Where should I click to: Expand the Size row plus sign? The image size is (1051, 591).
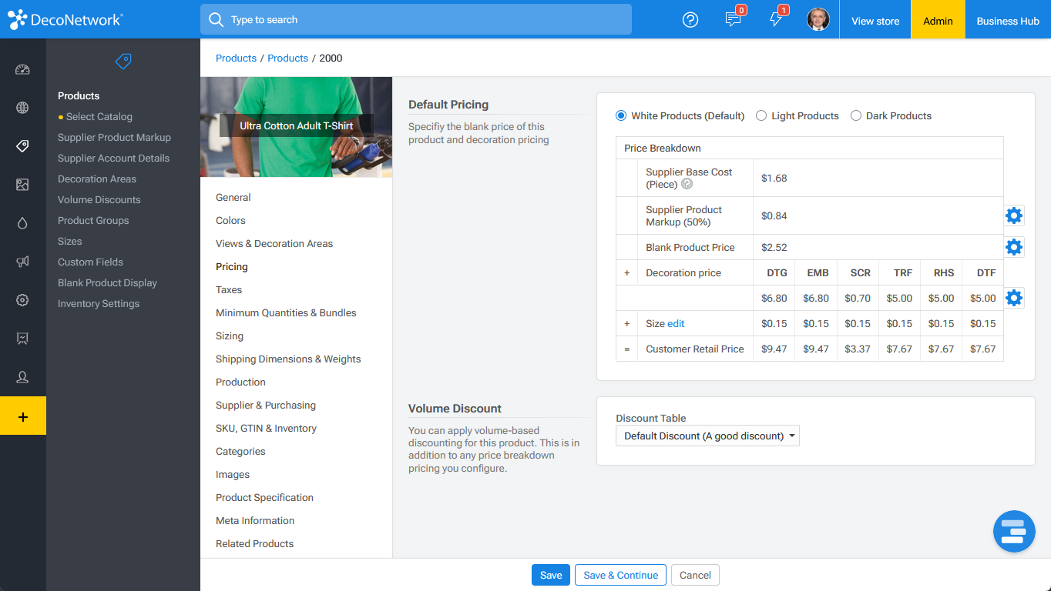627,323
